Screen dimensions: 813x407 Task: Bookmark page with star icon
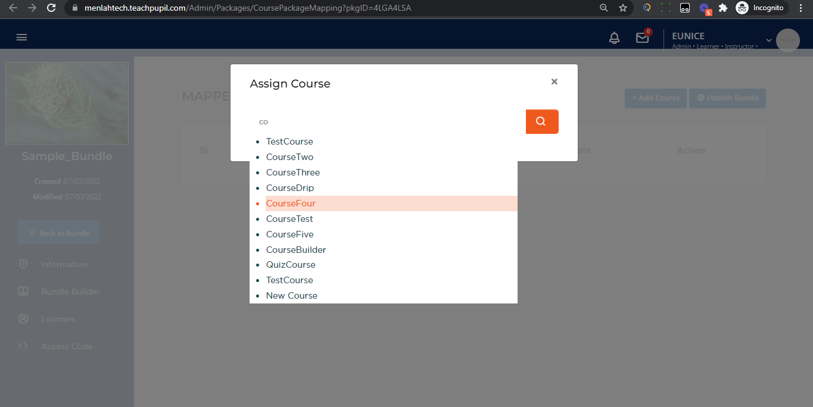point(623,8)
